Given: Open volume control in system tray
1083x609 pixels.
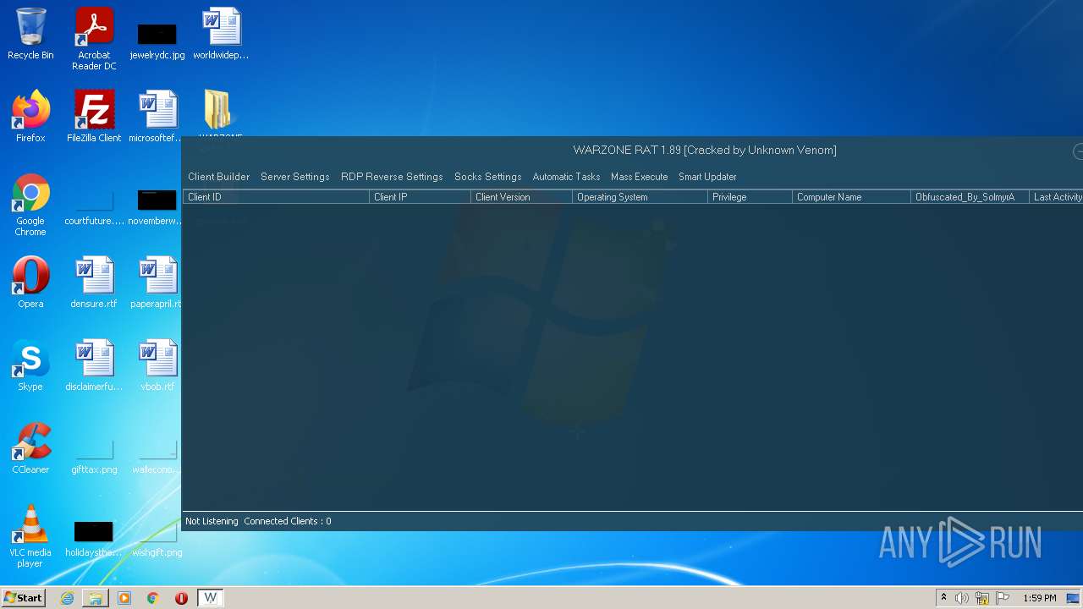Looking at the screenshot, I should point(962,598).
